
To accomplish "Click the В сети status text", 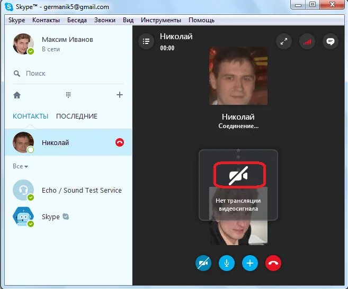I will click(x=51, y=49).
